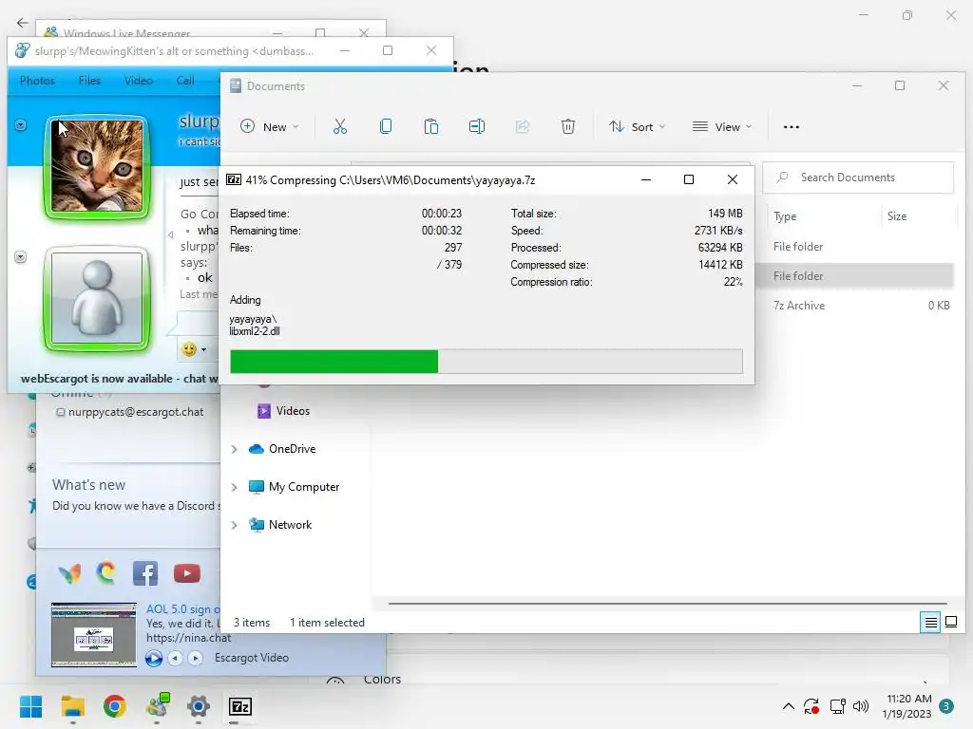Image resolution: width=973 pixels, height=729 pixels.
Task: Show hidden tray icons chevron
Action: click(788, 706)
